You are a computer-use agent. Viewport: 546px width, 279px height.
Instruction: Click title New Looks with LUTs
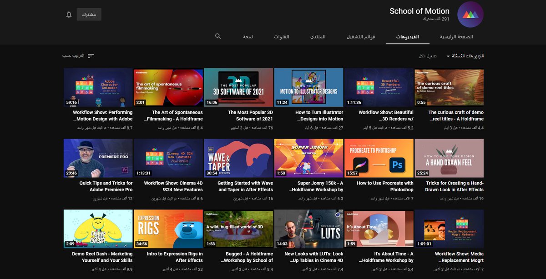coord(314,257)
